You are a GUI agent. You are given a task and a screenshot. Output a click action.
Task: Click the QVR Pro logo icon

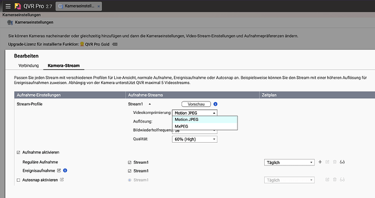(18, 6)
